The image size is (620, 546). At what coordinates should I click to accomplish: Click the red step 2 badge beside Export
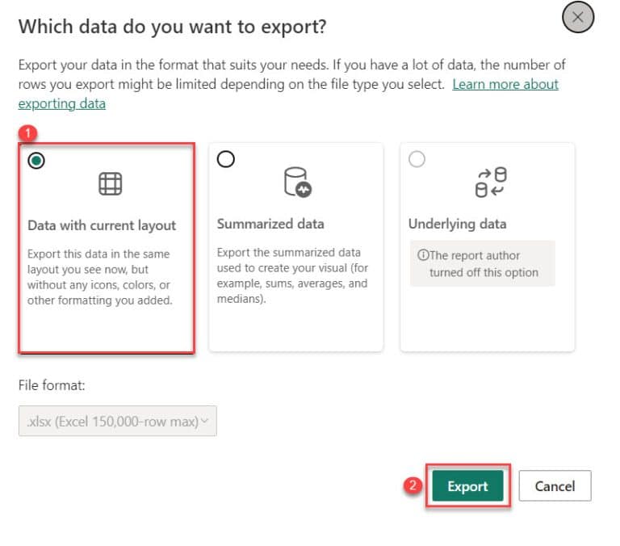[413, 486]
